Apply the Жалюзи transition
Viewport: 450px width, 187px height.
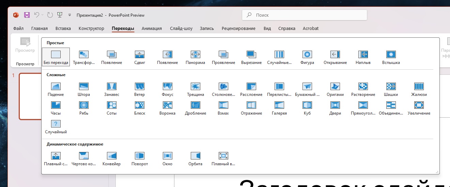click(x=419, y=89)
